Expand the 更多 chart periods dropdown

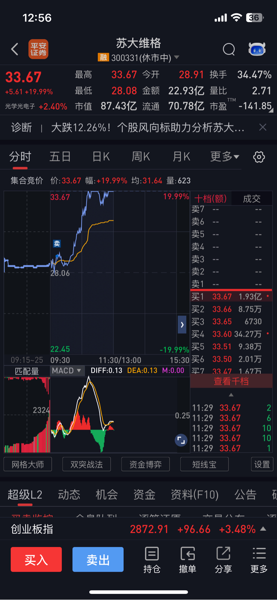click(225, 157)
